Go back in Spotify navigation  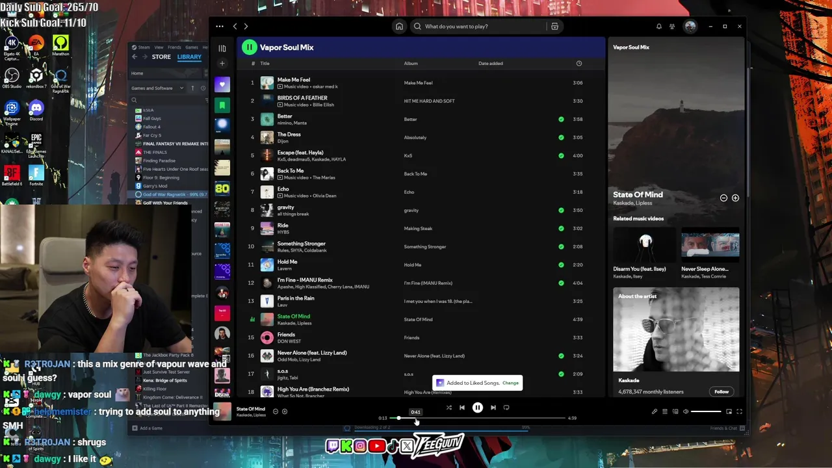click(x=235, y=27)
